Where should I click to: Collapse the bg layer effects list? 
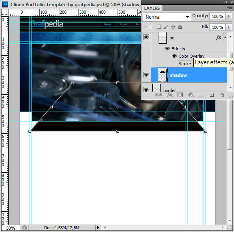tap(225, 37)
